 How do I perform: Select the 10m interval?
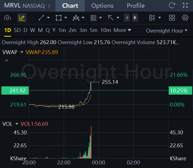pyautogui.click(x=105, y=30)
